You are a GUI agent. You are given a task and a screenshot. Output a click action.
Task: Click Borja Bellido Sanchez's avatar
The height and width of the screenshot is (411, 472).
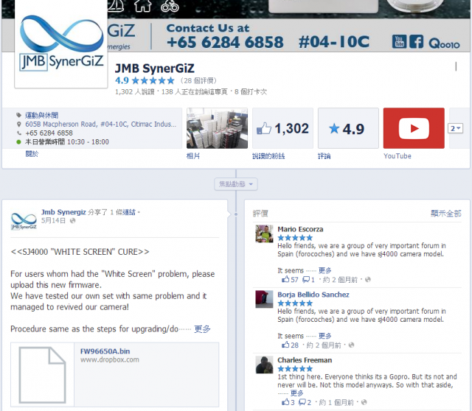(264, 299)
